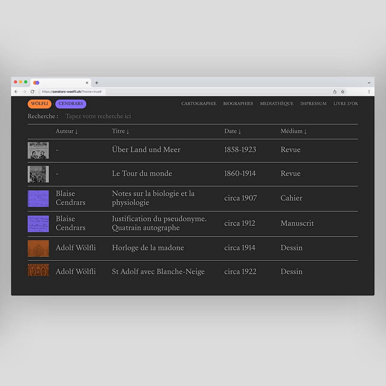This screenshot has width=386, height=386.
Task: Open a new tab with plus icon
Action: click(96, 83)
